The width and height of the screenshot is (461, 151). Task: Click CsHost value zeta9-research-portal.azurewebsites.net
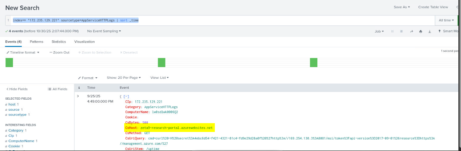(x=177, y=128)
